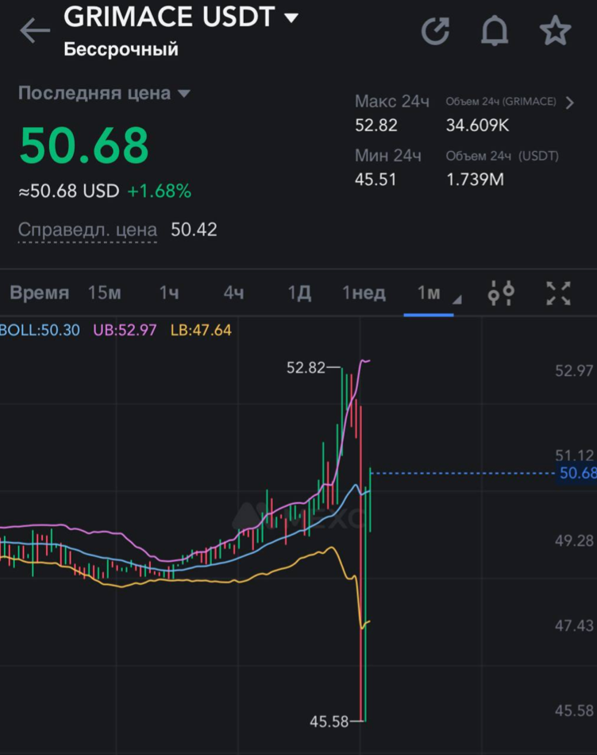Switch to 4ч interval
Viewport: 597px width, 755px height.
coord(233,292)
